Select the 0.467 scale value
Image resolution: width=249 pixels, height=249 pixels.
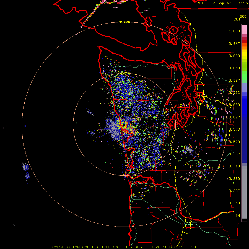234,154
